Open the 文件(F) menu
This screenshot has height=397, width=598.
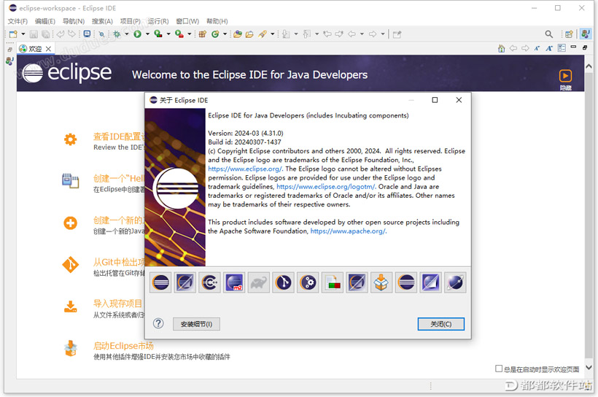pos(18,21)
